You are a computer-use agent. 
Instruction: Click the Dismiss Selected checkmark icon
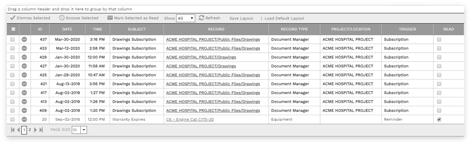coord(13,18)
